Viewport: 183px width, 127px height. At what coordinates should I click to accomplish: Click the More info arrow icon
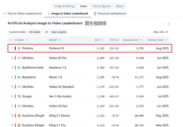167,32
